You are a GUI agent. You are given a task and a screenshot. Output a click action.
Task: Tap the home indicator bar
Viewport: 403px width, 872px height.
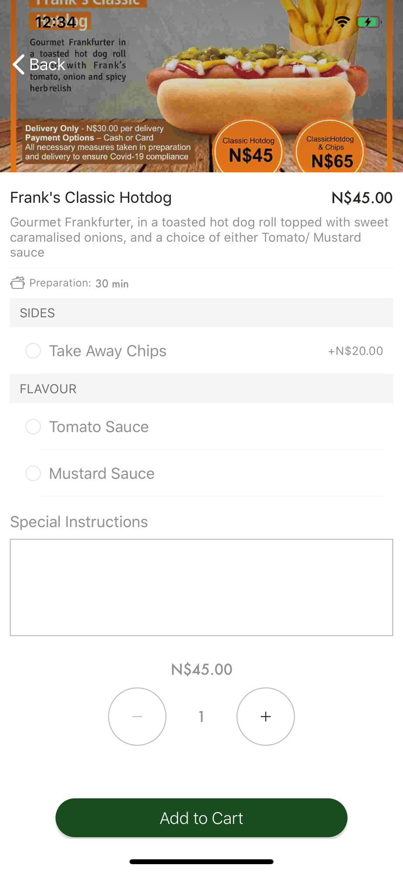[201, 862]
